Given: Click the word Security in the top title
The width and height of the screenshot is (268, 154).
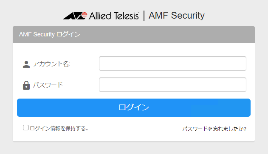Looking at the screenshot, I should tap(188, 16).
